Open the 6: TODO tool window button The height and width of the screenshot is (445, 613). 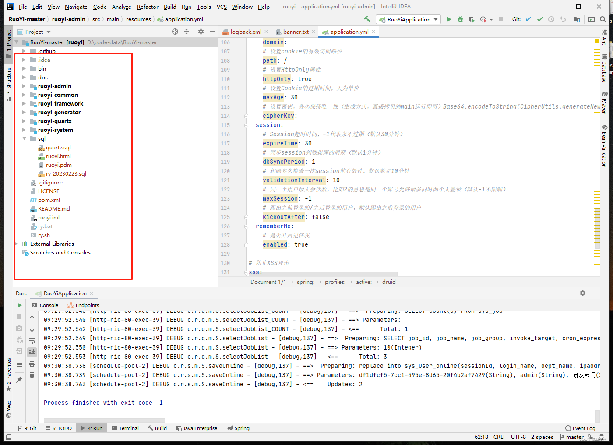tap(59, 428)
